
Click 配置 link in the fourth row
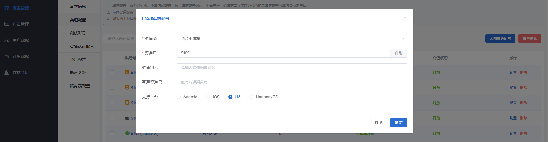(513, 118)
